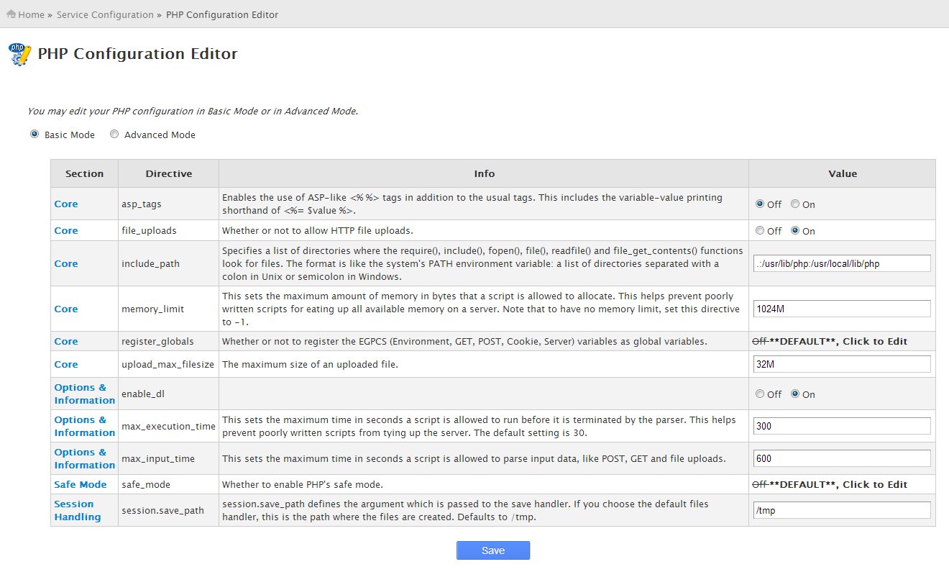Open Options & Information link for enable_dl
This screenshot has height=572, width=949.
pos(84,394)
